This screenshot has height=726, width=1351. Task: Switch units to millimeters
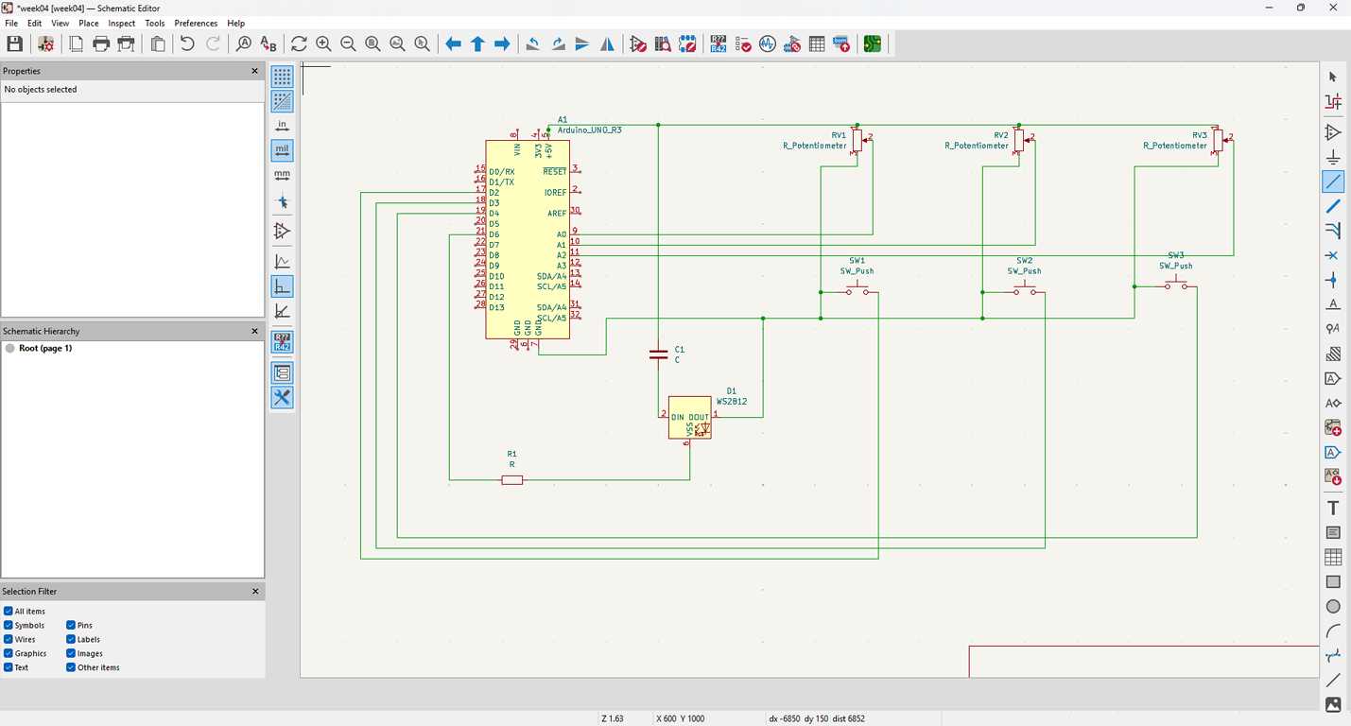(x=282, y=175)
